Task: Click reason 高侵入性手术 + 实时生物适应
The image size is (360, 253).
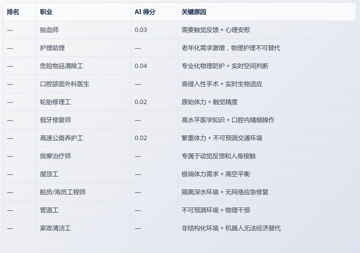Action: (222, 84)
